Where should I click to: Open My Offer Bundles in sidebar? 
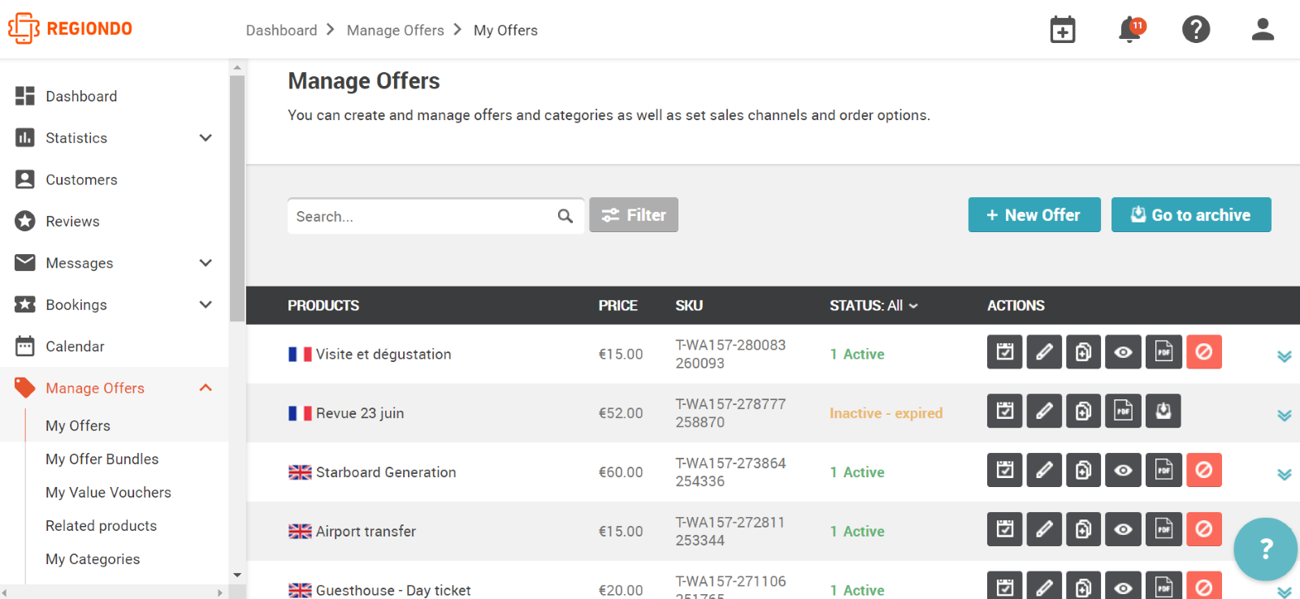coord(102,459)
